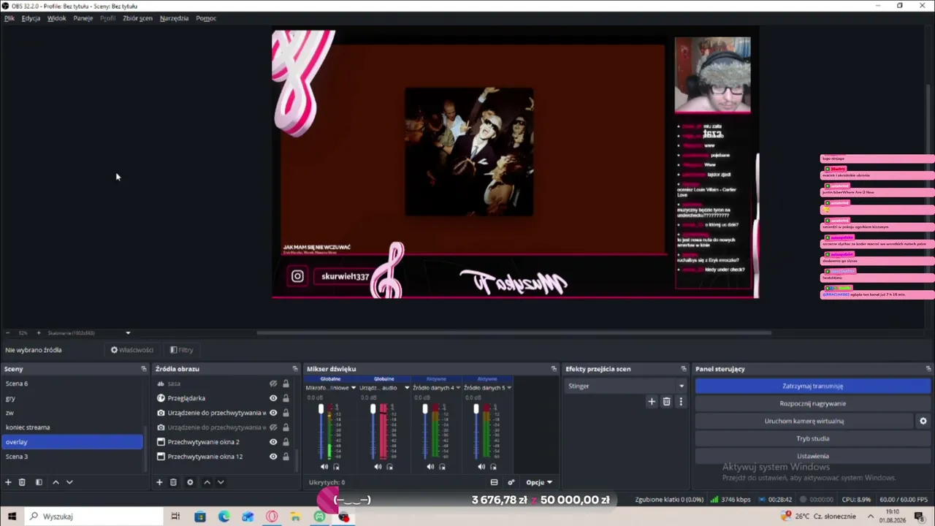Open advanced audio properties gears icon

(511, 482)
